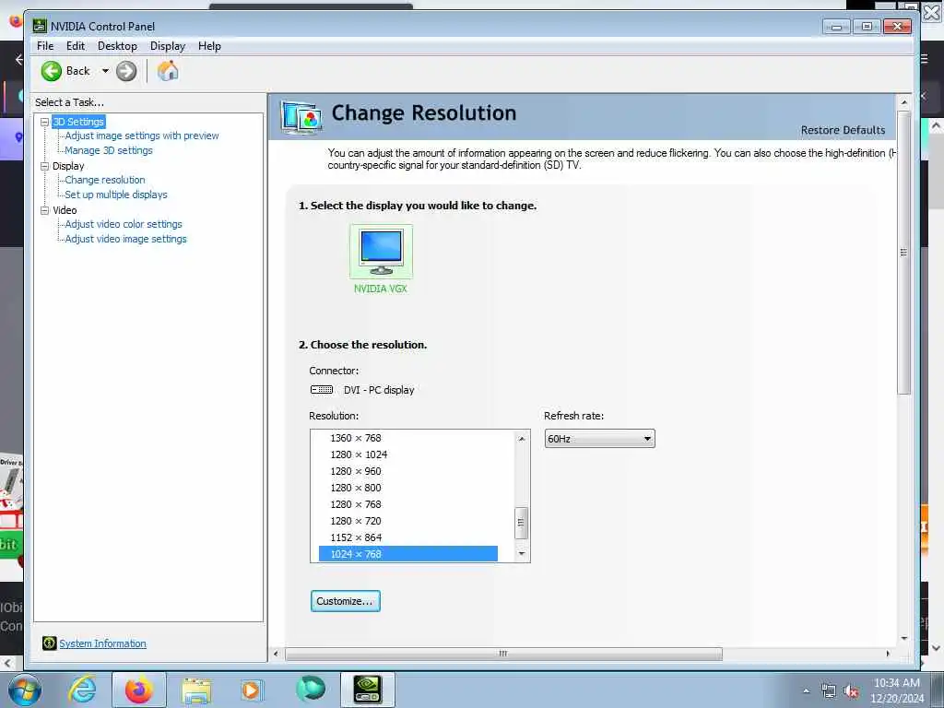Click the green Back arrow icon
Image resolution: width=944 pixels, height=708 pixels.
click(x=52, y=71)
